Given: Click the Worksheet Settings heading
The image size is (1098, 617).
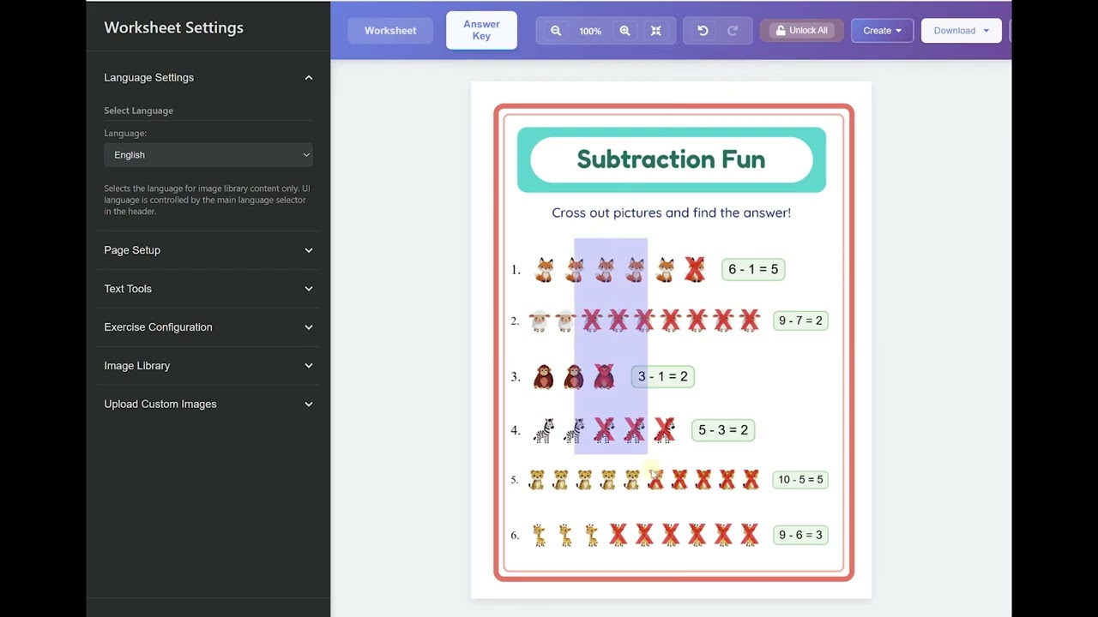Looking at the screenshot, I should (x=173, y=27).
